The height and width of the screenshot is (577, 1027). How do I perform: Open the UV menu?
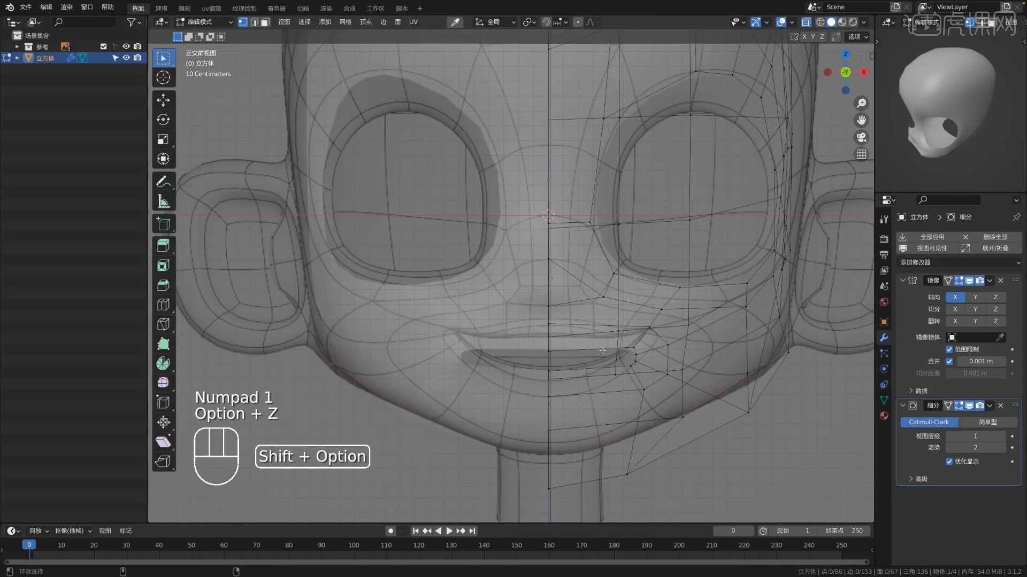point(413,22)
